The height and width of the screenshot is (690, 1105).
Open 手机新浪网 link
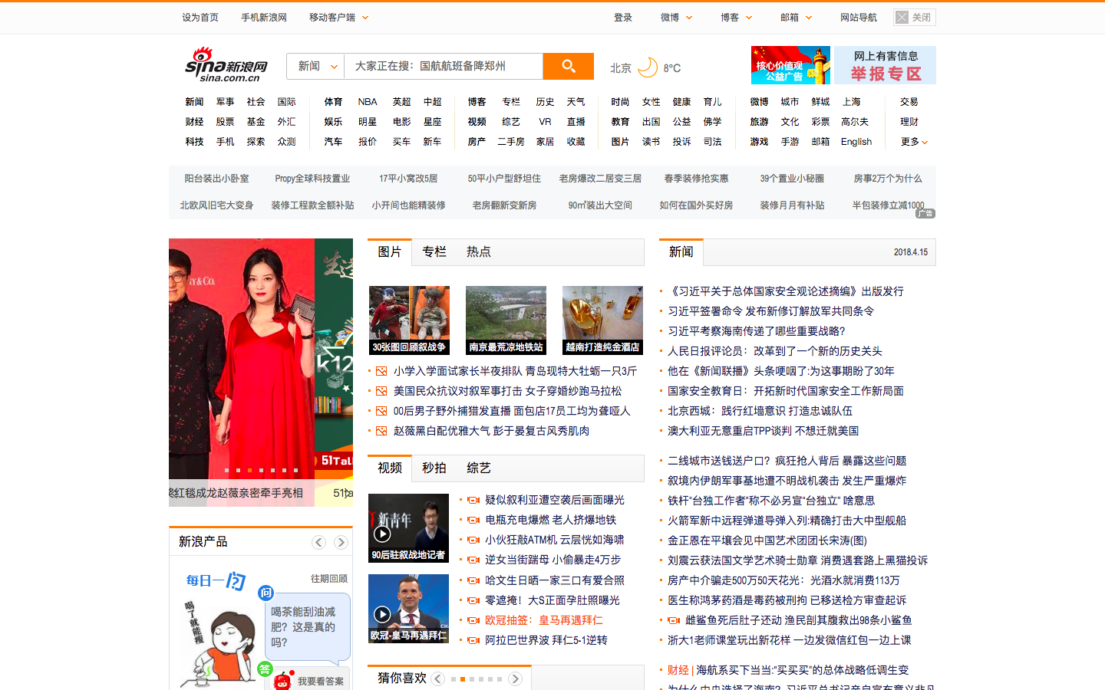(x=264, y=17)
